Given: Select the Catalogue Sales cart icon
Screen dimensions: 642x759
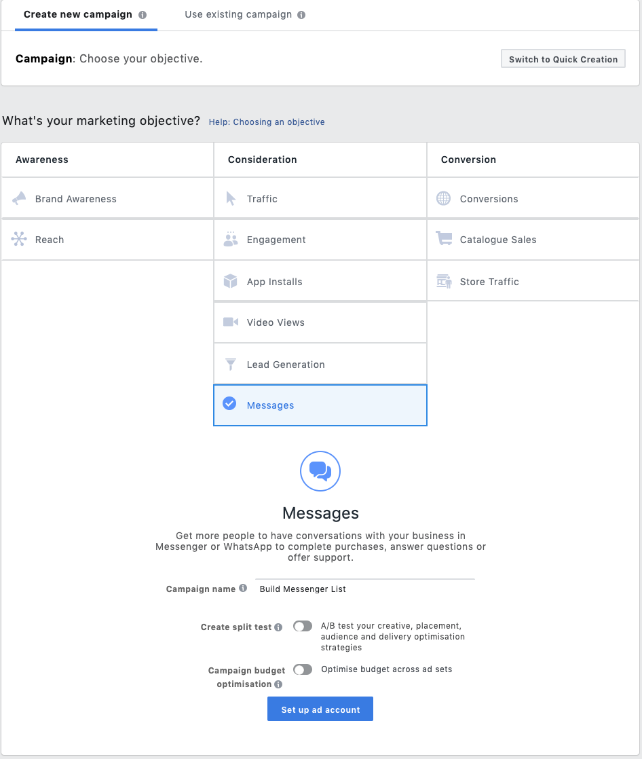Looking at the screenshot, I should [x=444, y=238].
